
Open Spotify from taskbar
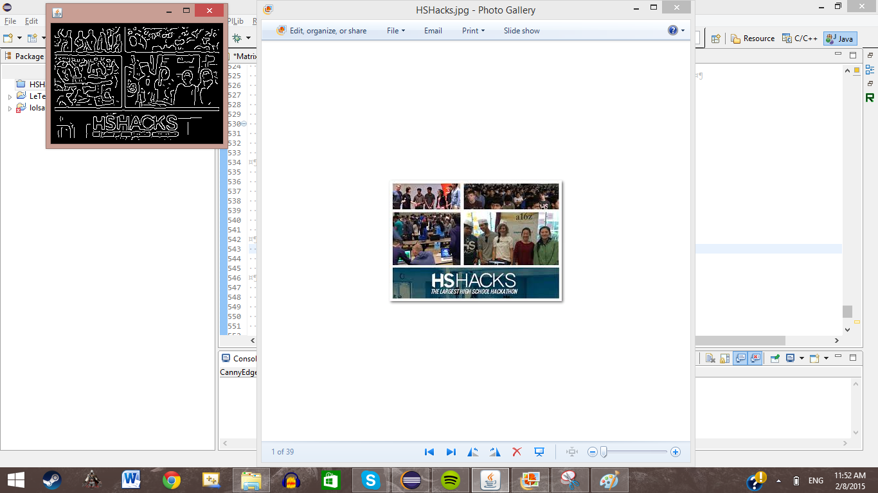click(x=451, y=480)
